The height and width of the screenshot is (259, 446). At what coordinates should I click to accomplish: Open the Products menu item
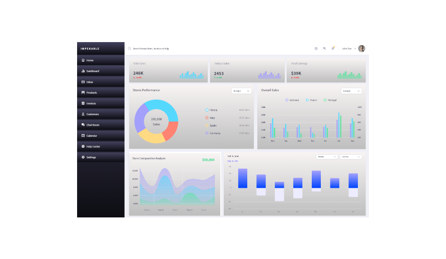(x=91, y=93)
